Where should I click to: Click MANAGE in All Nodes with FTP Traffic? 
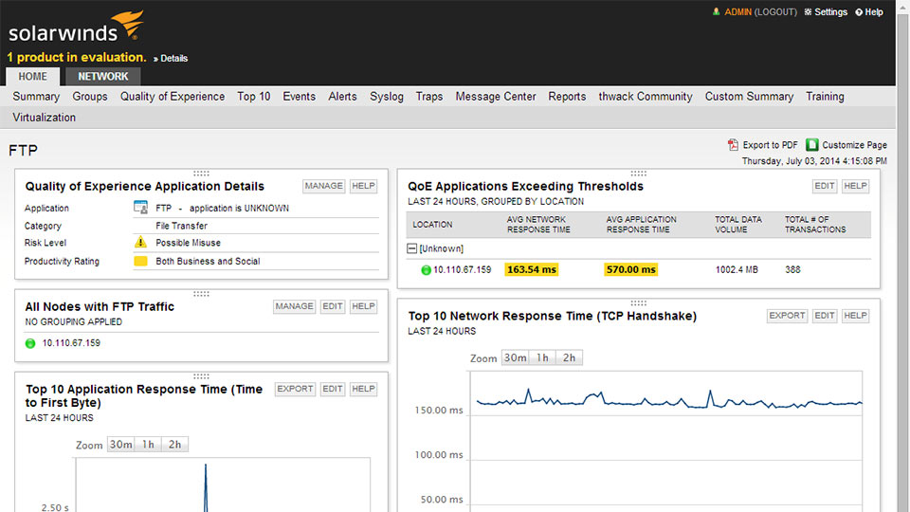(x=294, y=306)
